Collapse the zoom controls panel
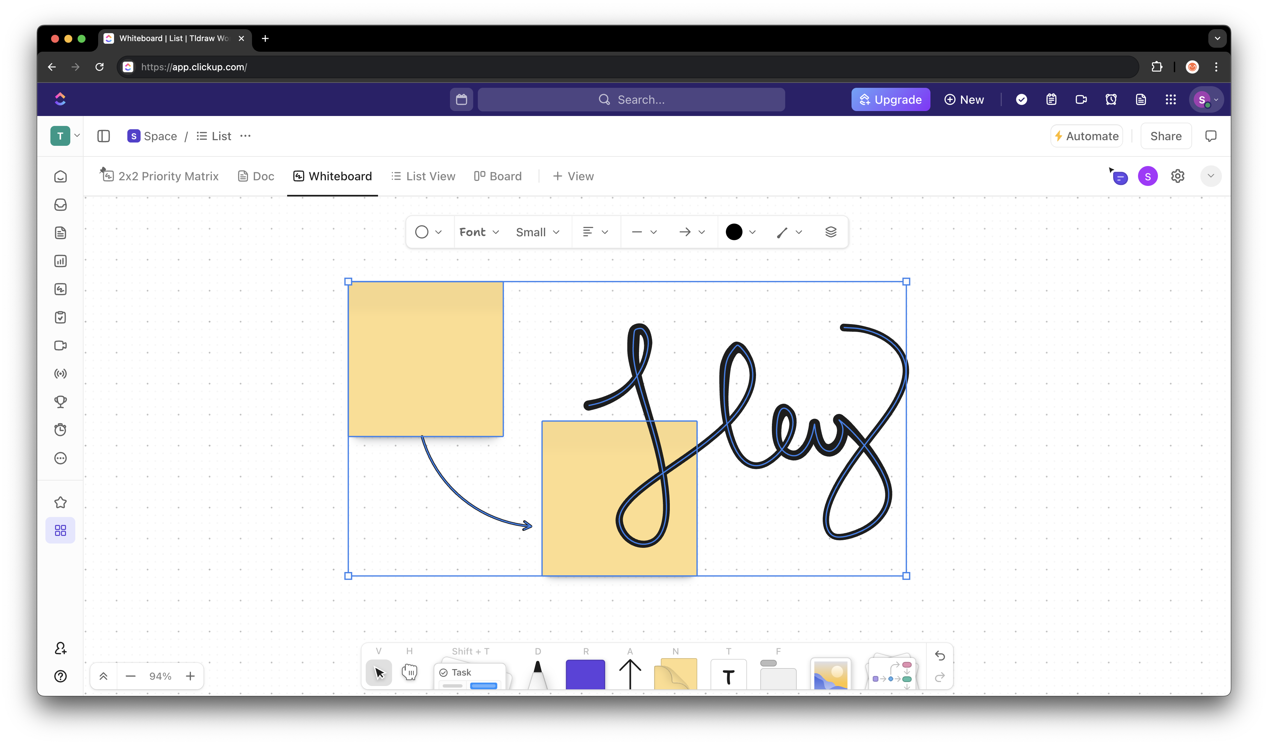This screenshot has height=745, width=1268. pos(104,676)
